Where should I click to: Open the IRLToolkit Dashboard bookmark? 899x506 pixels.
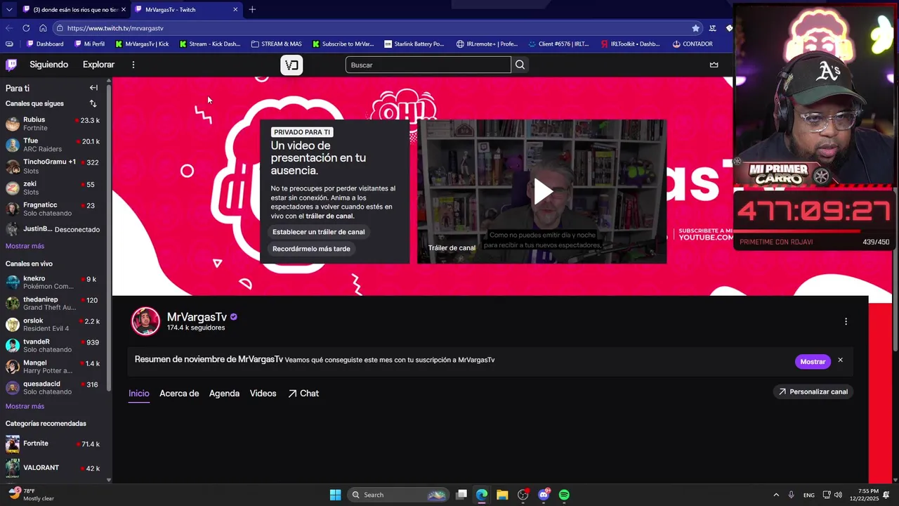click(630, 44)
